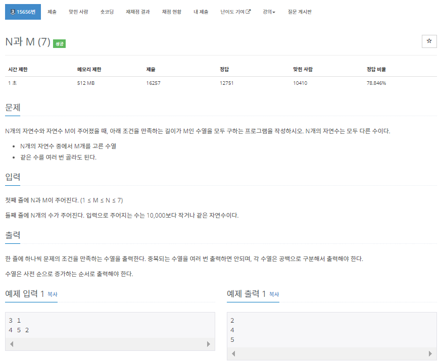Click the 12751 정답 count
The image size is (439, 363).
(x=226, y=83)
